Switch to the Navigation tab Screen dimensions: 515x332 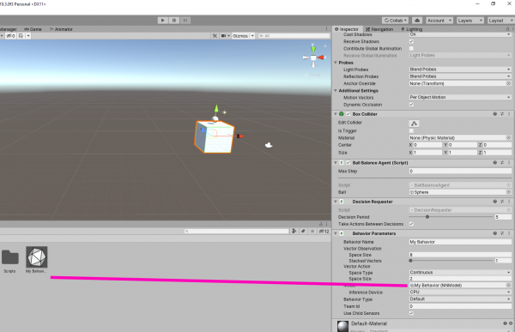pyautogui.click(x=379, y=29)
